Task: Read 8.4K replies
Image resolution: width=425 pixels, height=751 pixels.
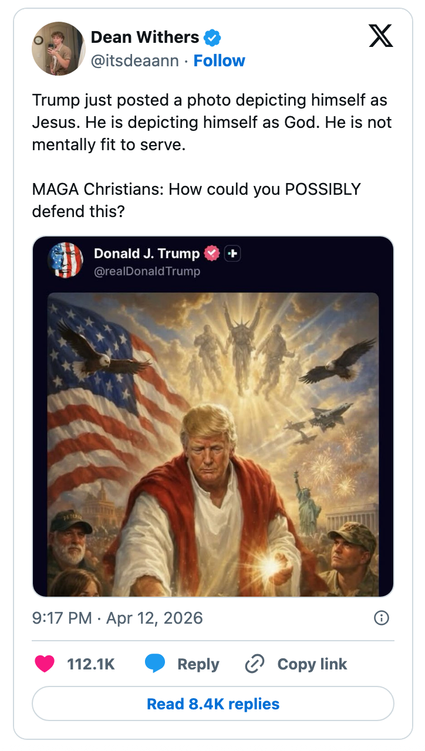Action: point(213,703)
